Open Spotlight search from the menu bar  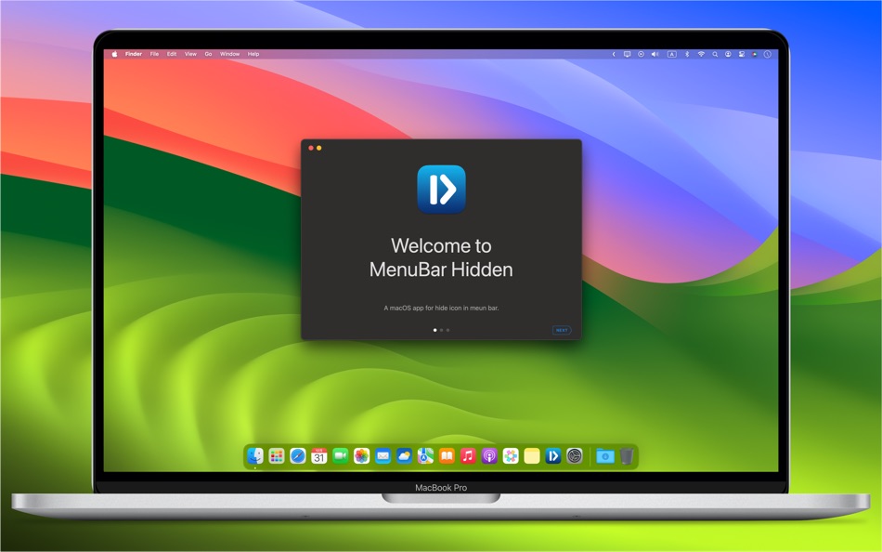point(715,54)
